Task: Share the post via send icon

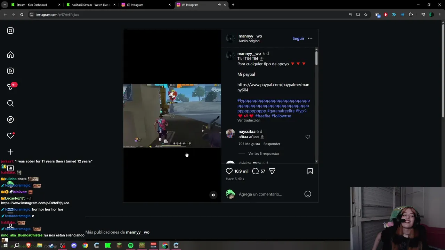Action: pos(272,171)
